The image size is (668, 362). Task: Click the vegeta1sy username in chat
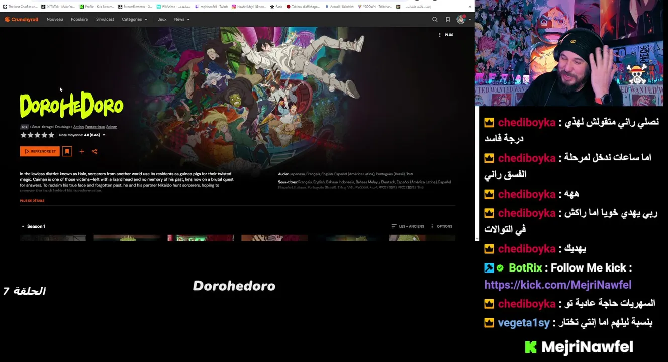click(524, 323)
